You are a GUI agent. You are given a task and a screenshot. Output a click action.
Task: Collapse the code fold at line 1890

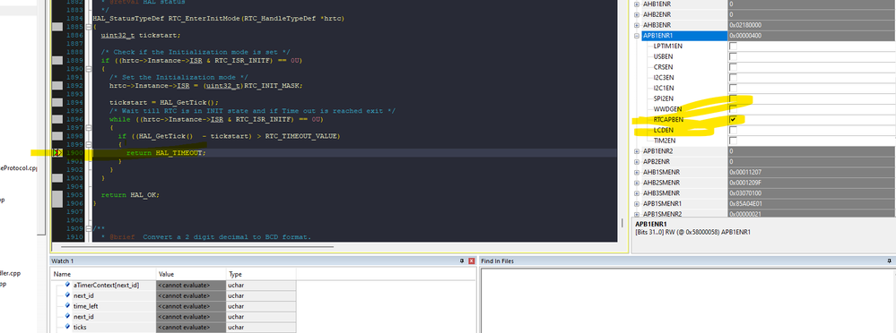[x=89, y=68]
